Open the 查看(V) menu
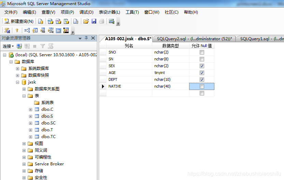 point(48,12)
